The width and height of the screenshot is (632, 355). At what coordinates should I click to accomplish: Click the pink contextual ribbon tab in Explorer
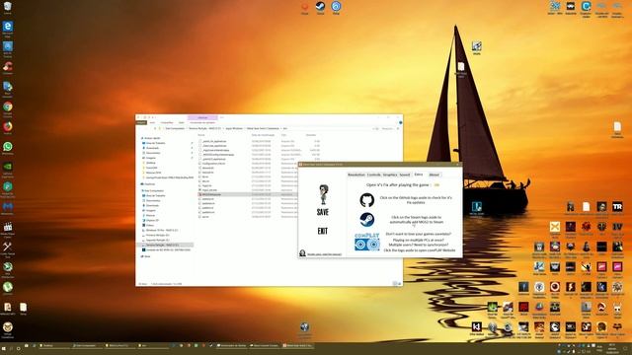[202, 117]
